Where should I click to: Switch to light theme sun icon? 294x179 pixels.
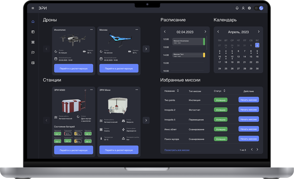(256, 8)
